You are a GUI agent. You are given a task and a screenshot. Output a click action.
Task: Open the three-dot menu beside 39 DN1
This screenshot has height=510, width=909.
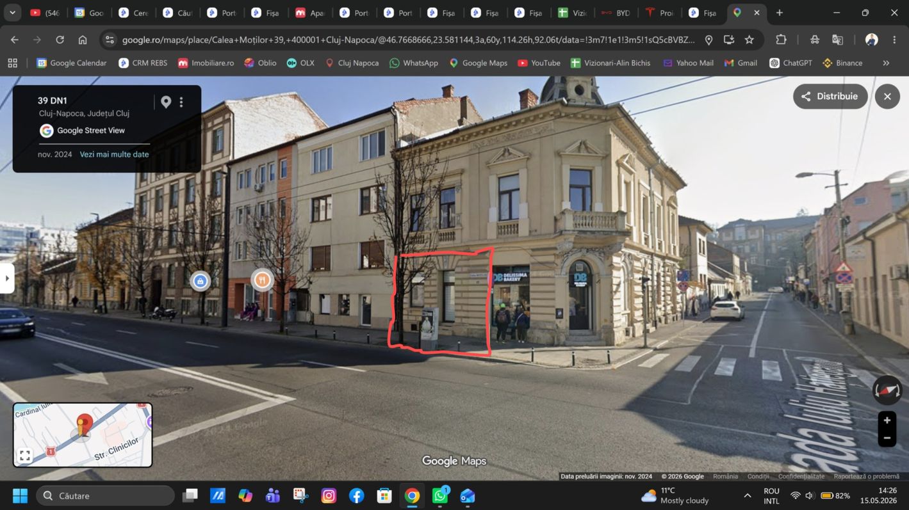(181, 102)
